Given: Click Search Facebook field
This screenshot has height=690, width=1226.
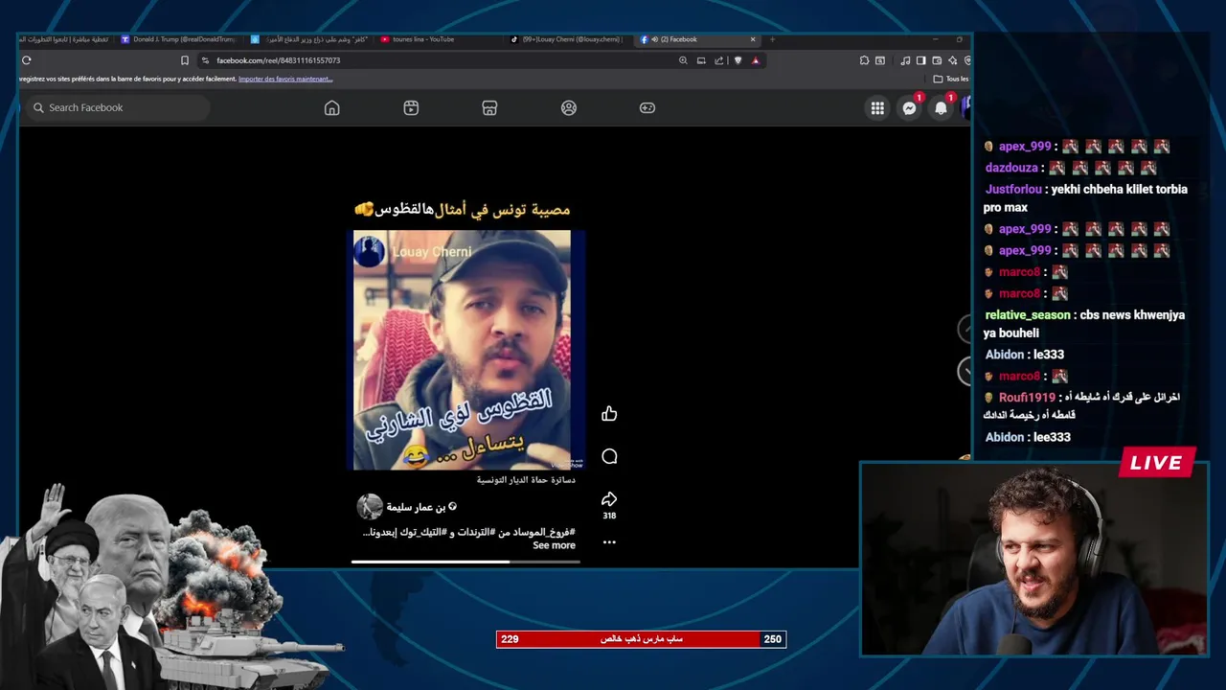Looking at the screenshot, I should 119,108.
